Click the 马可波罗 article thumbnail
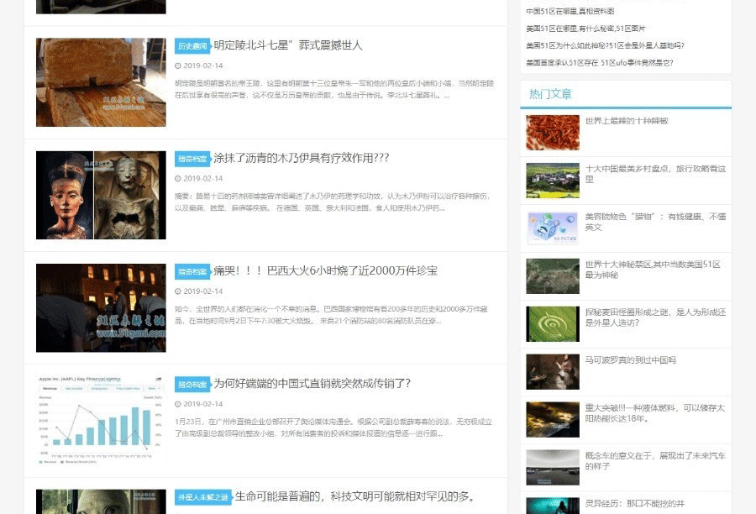Image resolution: width=756 pixels, height=514 pixels. [x=553, y=371]
